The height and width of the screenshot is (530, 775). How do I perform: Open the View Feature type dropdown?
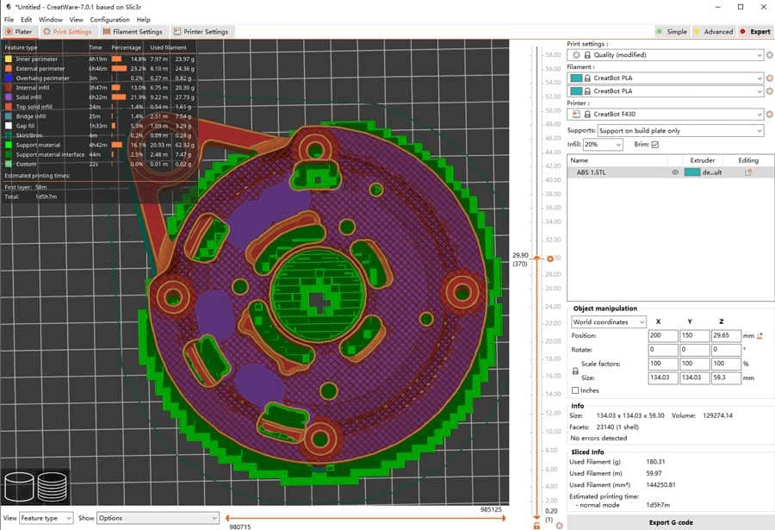point(46,518)
